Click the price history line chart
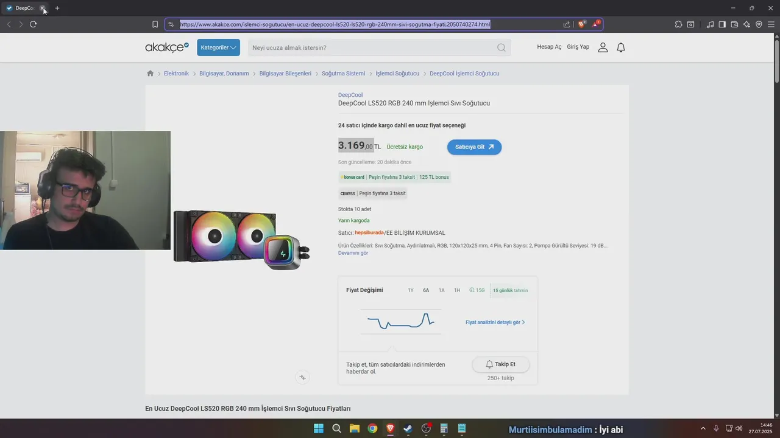Screen dimensions: 780x438 400,321
